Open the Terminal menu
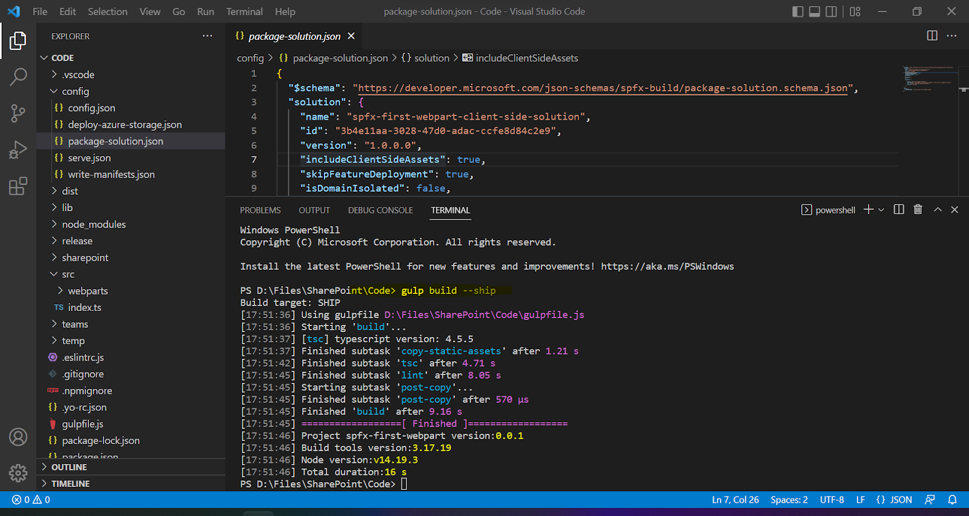969x516 pixels. [245, 11]
